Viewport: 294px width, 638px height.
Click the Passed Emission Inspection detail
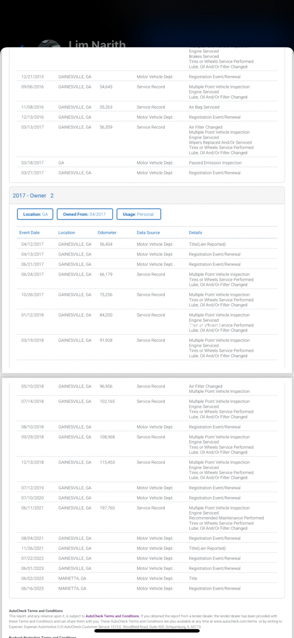[215, 163]
